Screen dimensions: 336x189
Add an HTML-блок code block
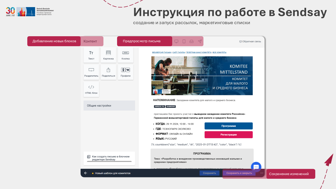[x=91, y=89]
